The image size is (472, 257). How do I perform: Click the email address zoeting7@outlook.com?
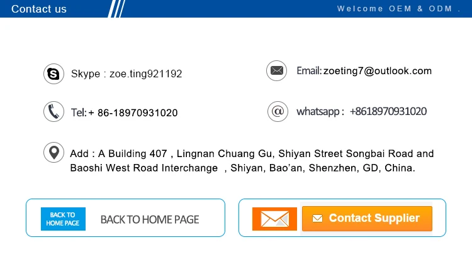(378, 71)
